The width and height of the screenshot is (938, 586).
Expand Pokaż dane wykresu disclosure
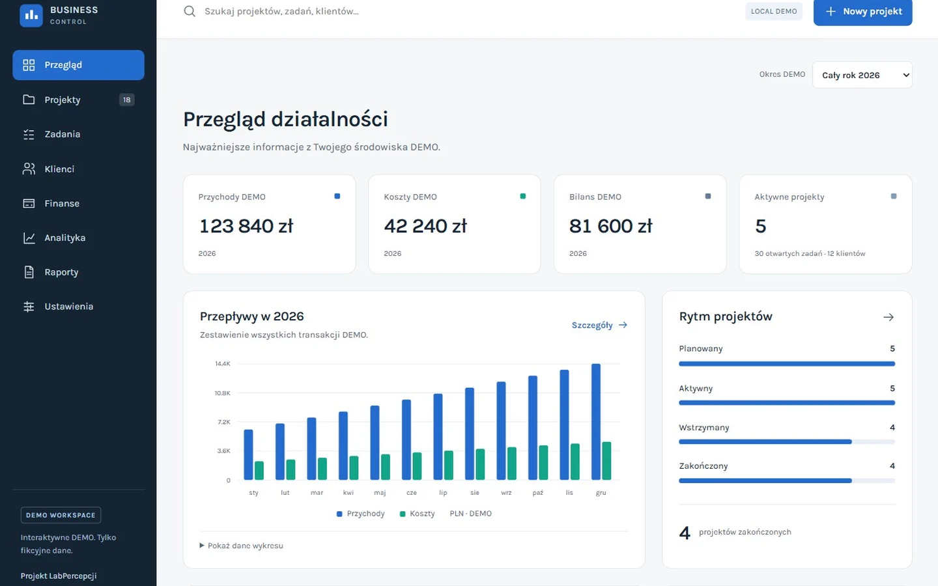coord(242,546)
